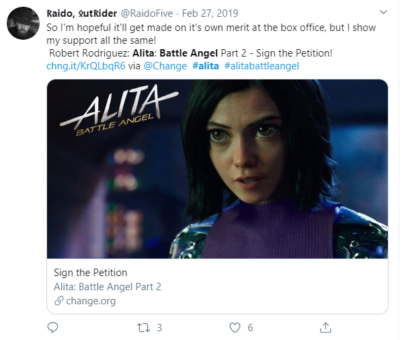Visit the @Change mention profile
Screen dimensions: 404x340
[x=165, y=66]
